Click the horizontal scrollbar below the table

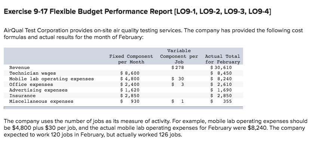pyautogui.click(x=123, y=108)
